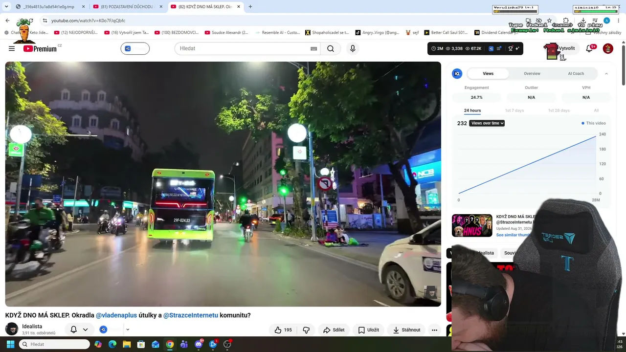Bookmark this page with the star
Image resolution: width=626 pixels, height=352 pixels.
point(550,21)
